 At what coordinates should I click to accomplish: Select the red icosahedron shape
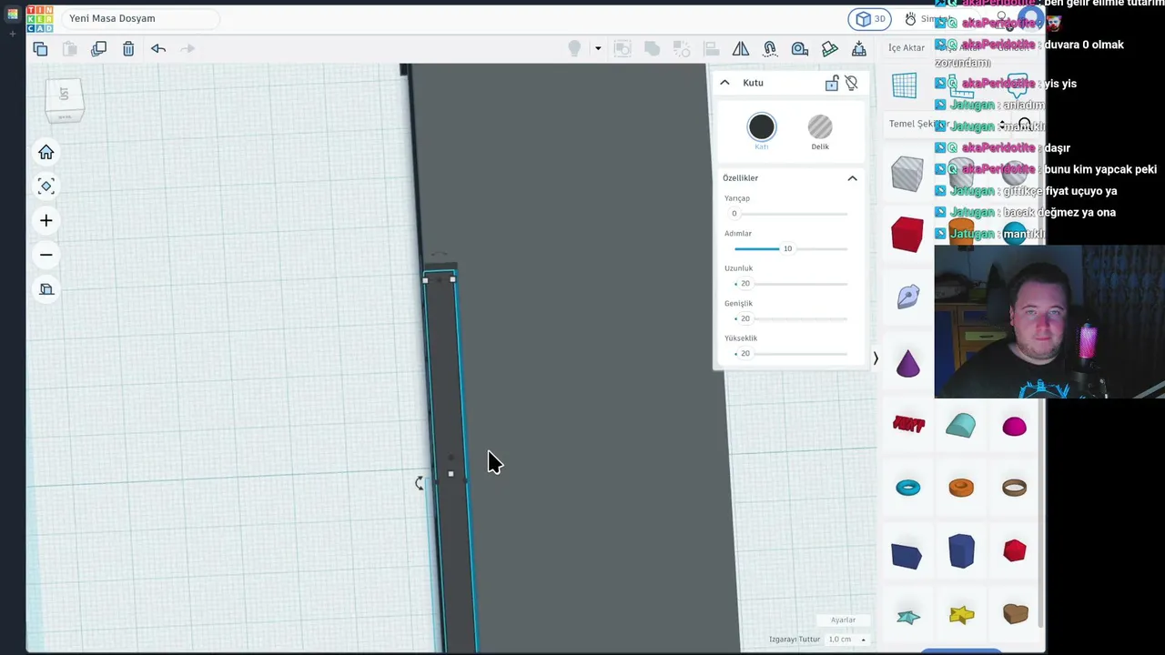tap(1015, 550)
